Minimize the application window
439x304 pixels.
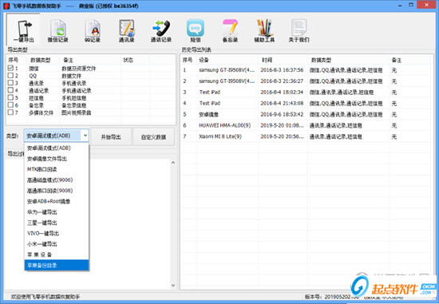click(401, 5)
